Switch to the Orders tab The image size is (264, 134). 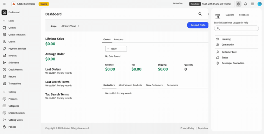107,39
